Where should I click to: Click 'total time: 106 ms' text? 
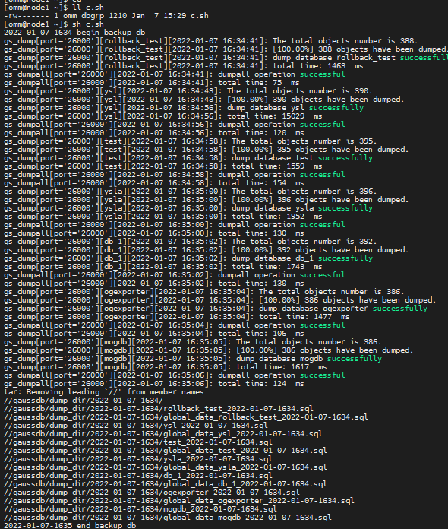coord(261,334)
